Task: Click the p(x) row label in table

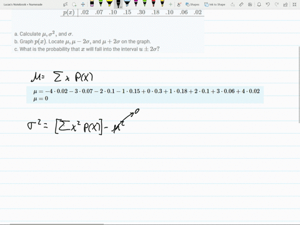Action: (x=69, y=12)
